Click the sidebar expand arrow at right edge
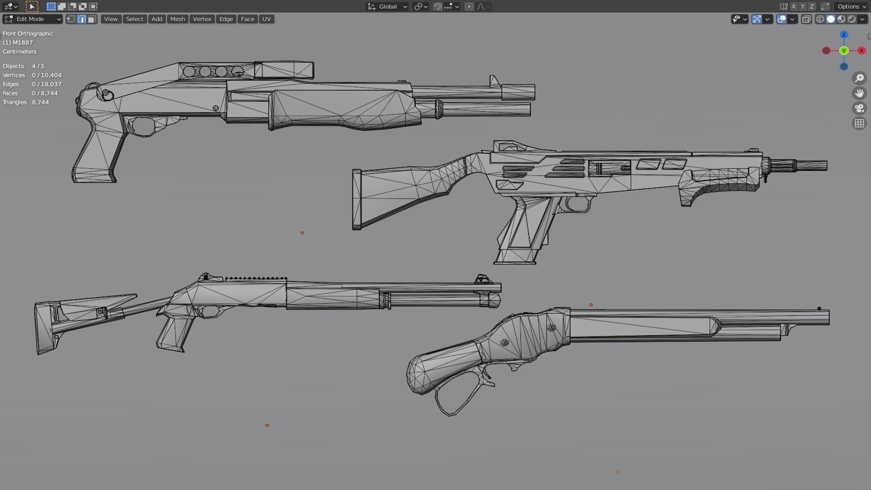The height and width of the screenshot is (490, 871). coord(868,36)
